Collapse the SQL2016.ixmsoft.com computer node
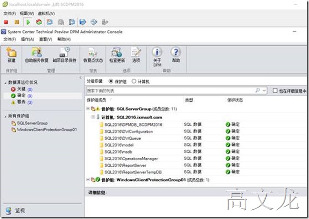Viewport: 309px width, 219px height. click(93, 117)
